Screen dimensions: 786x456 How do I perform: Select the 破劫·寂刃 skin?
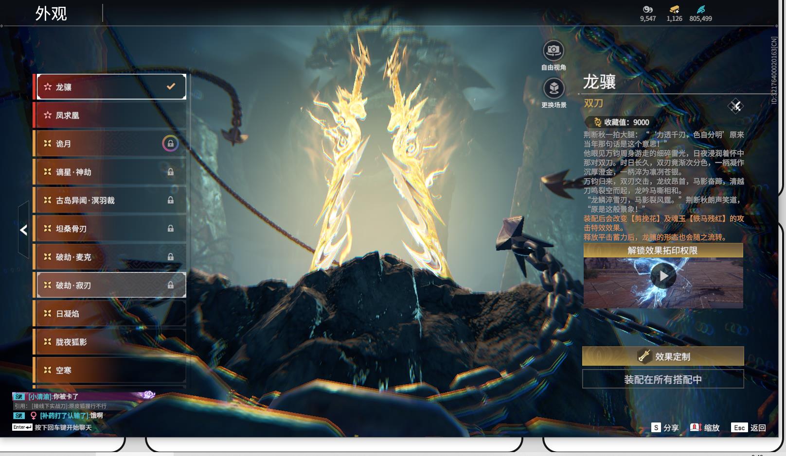click(111, 285)
